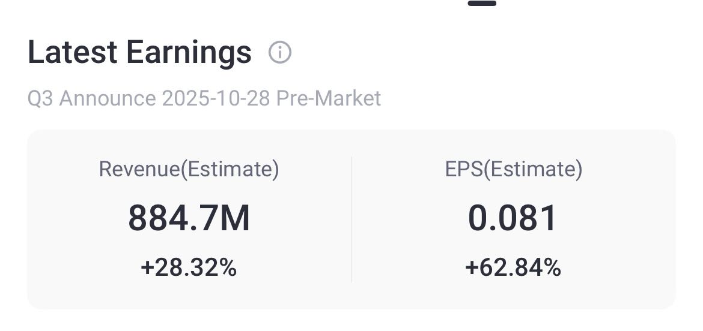Tap the word Latest in heading

click(x=72, y=53)
